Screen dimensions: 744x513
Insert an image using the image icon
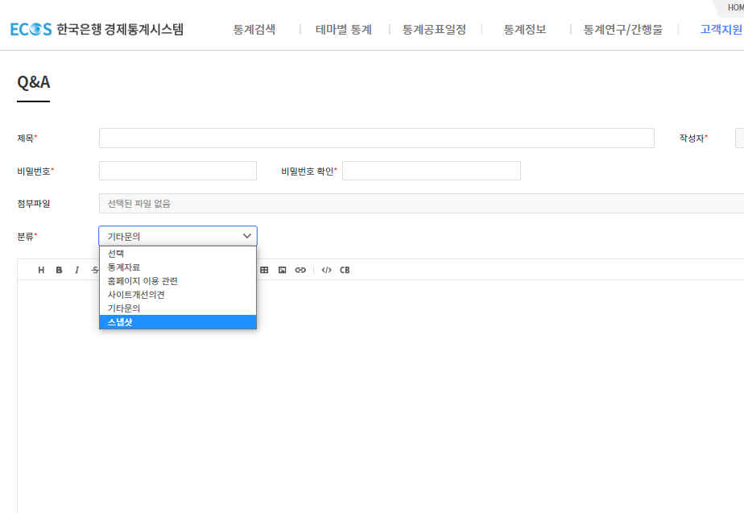click(x=283, y=270)
